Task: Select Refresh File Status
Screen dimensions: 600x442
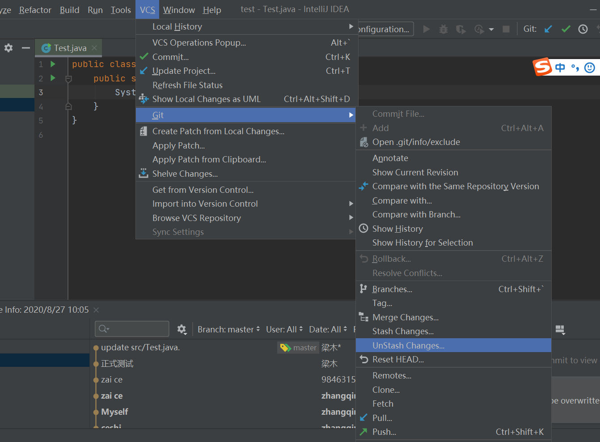Action: (x=245, y=85)
